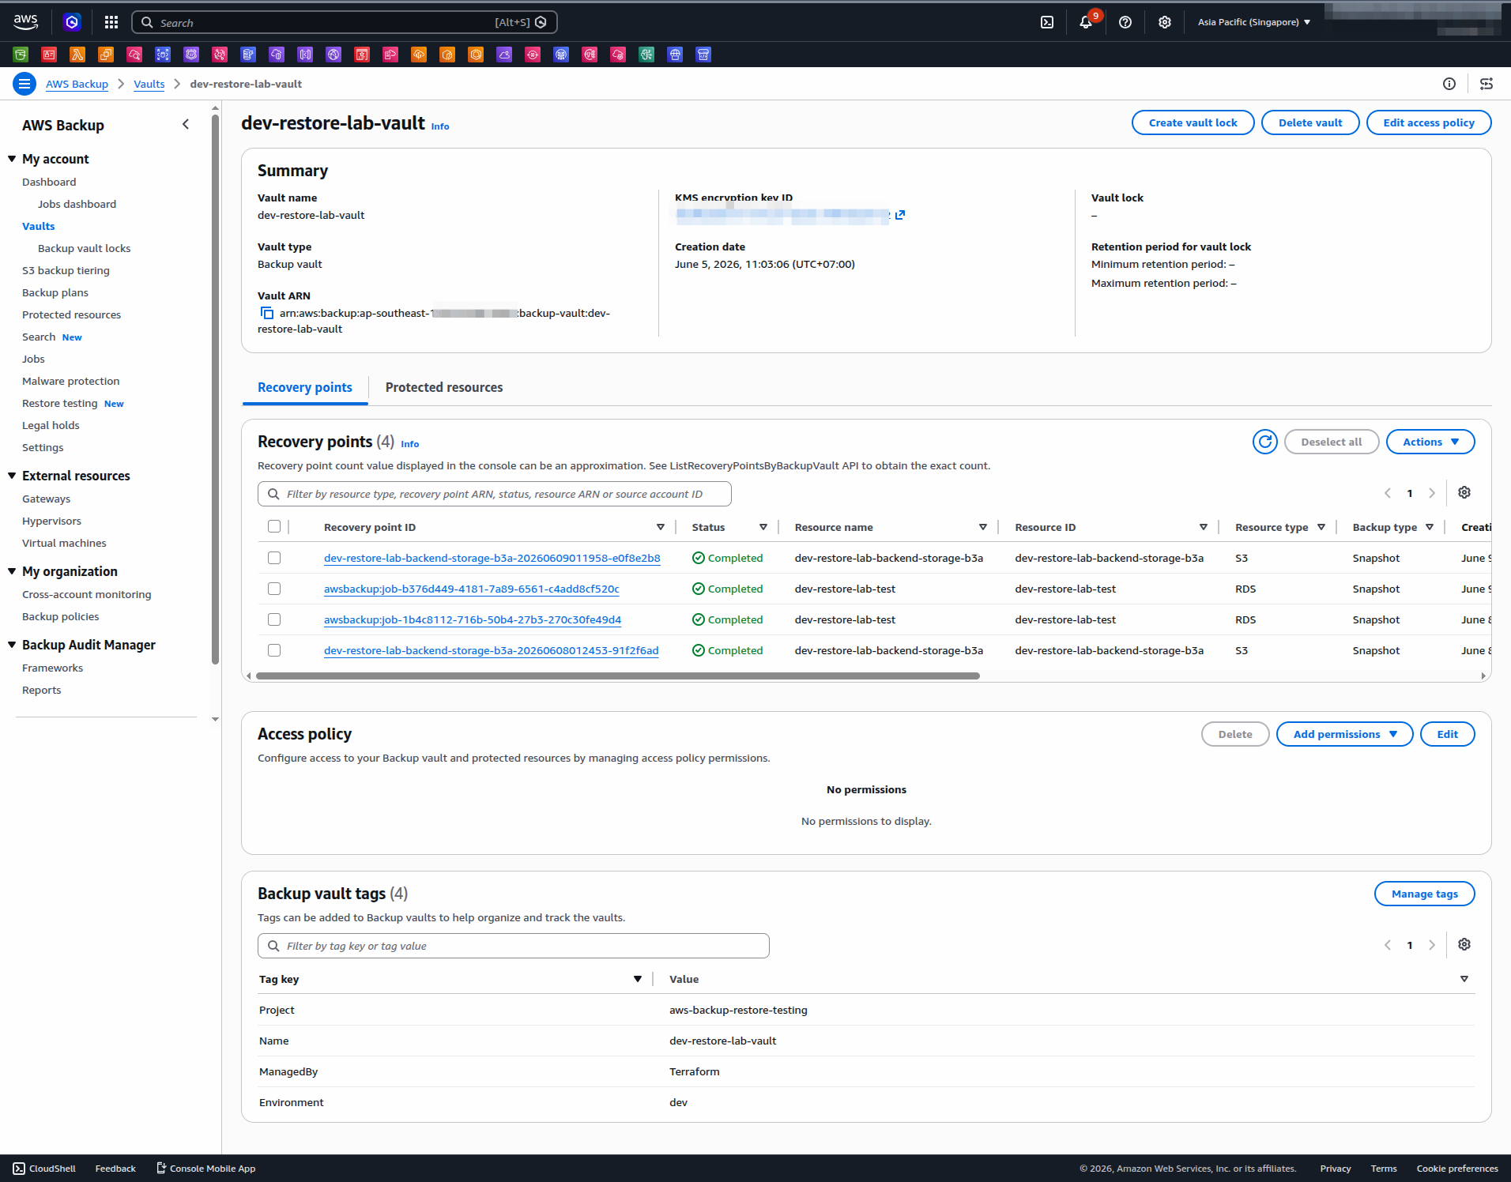Click the summary Info link beside vault title
Image resolution: width=1511 pixels, height=1182 pixels.
click(x=440, y=126)
